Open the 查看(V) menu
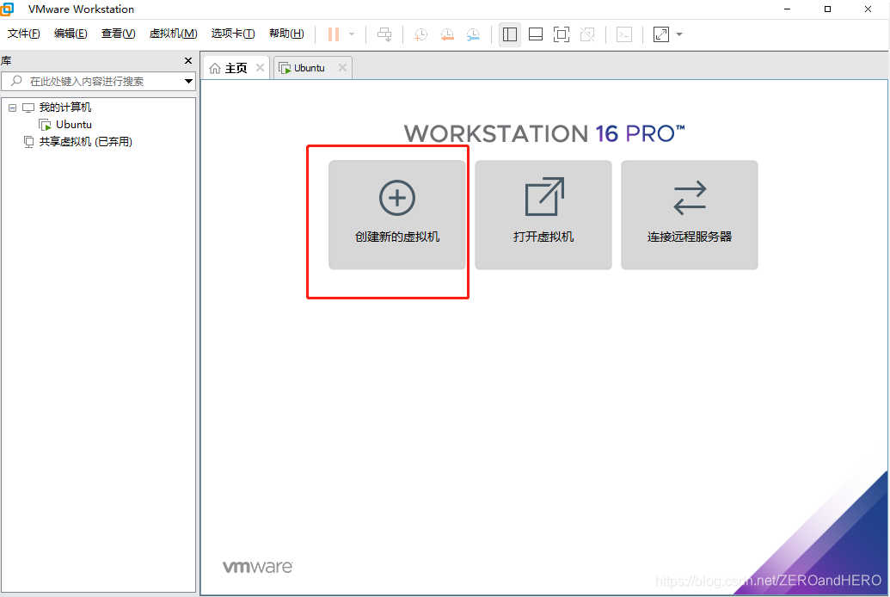The width and height of the screenshot is (890, 597). (x=118, y=34)
